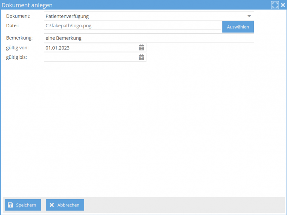Click the Datei: field label
Image resolution: width=287 pixels, height=215 pixels.
[12, 25]
